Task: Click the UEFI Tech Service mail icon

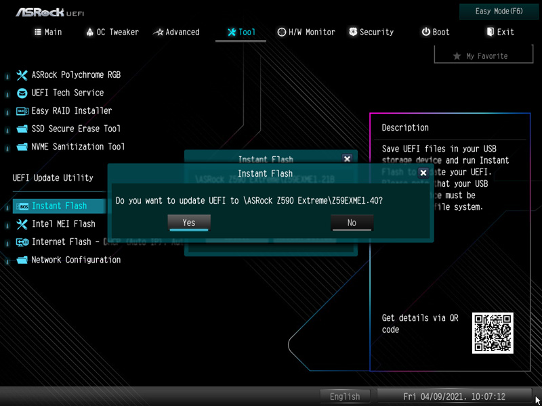Action: click(x=22, y=93)
